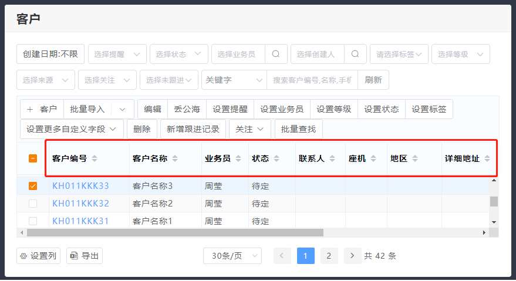Check the row KH011KKK32 checkbox

[33, 204]
